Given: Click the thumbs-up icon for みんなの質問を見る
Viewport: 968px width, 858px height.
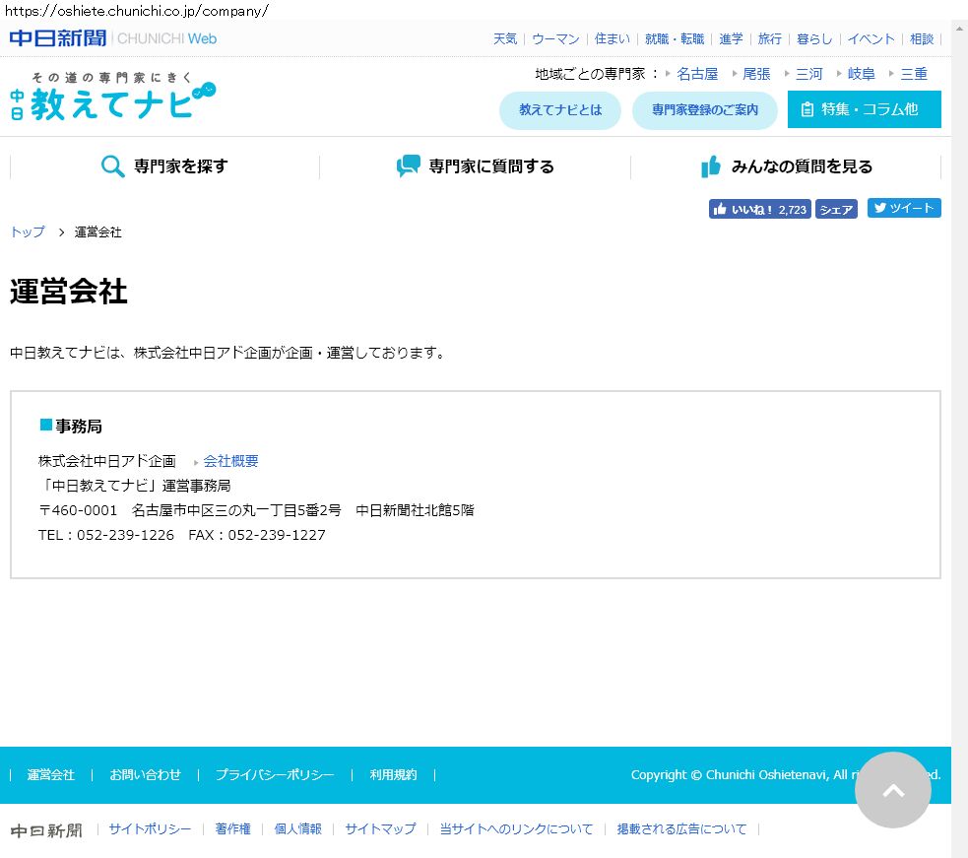Looking at the screenshot, I should pyautogui.click(x=711, y=166).
